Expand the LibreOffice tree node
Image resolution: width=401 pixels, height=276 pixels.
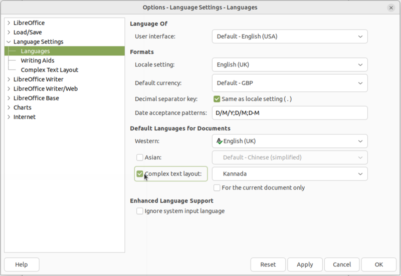tap(9, 23)
